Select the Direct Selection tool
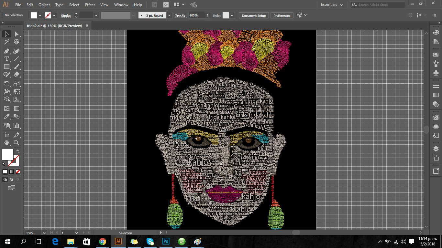The height and width of the screenshot is (248, 442). click(x=17, y=34)
